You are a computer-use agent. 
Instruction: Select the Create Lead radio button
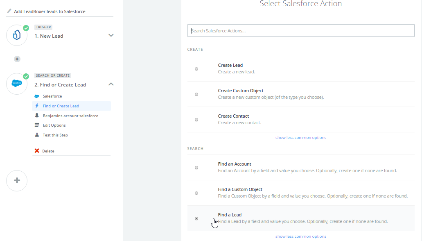[196, 69]
